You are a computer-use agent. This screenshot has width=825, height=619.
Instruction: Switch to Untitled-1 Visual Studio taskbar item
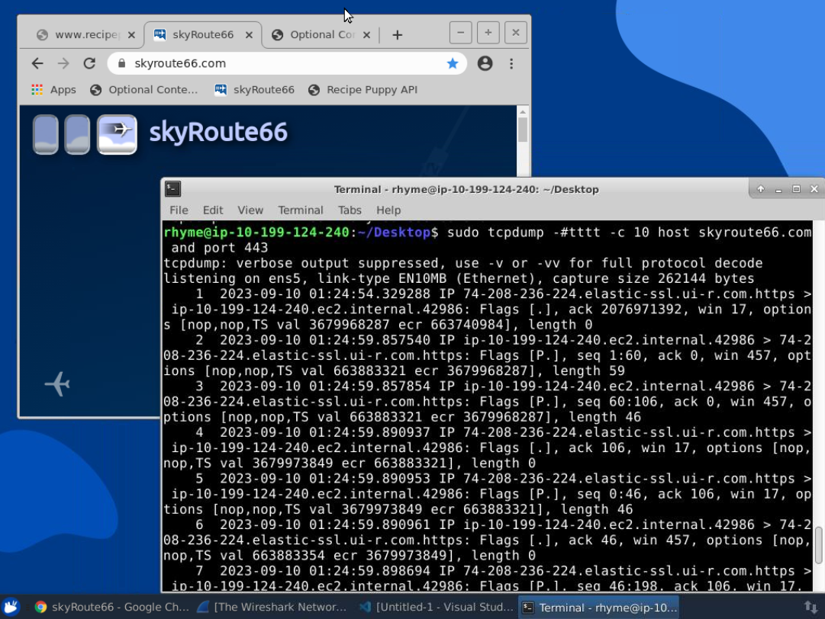tap(437, 608)
